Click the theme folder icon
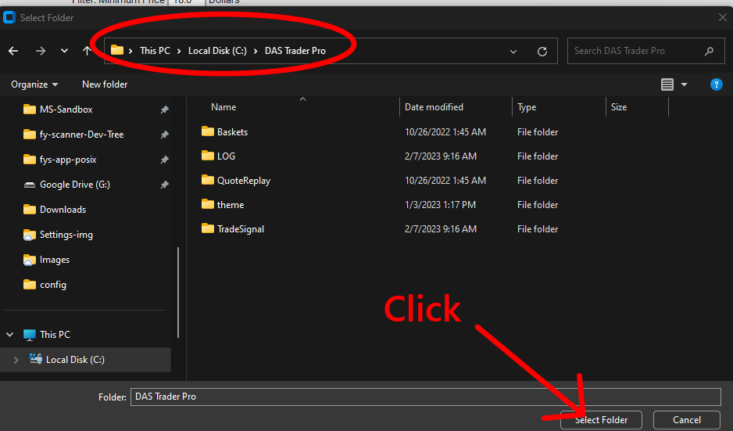 pyautogui.click(x=208, y=204)
